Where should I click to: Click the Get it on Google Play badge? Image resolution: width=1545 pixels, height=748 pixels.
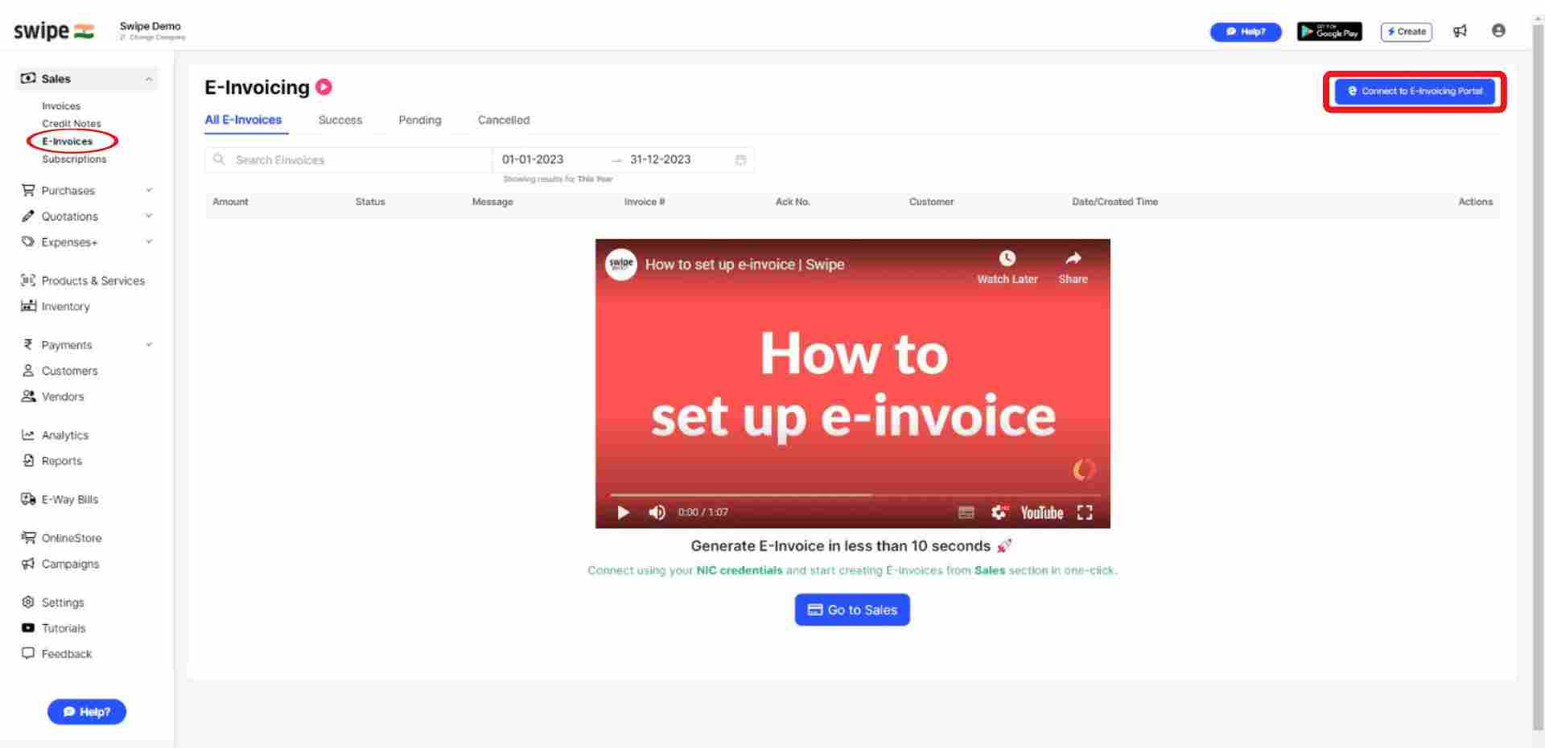click(x=1329, y=31)
